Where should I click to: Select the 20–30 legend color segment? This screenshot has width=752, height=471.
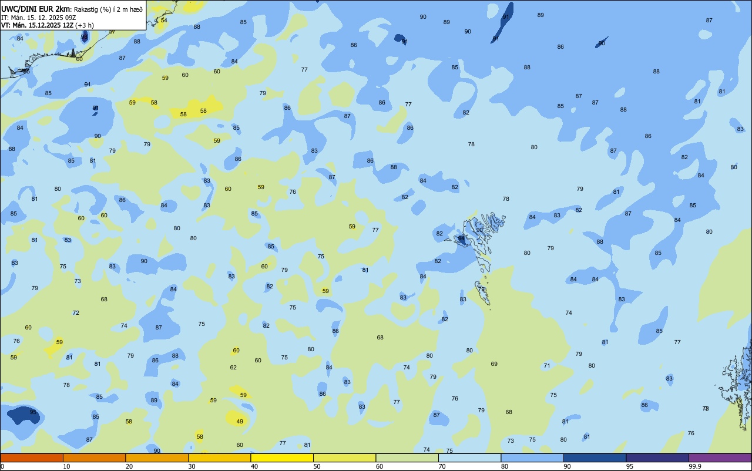[x=157, y=457]
